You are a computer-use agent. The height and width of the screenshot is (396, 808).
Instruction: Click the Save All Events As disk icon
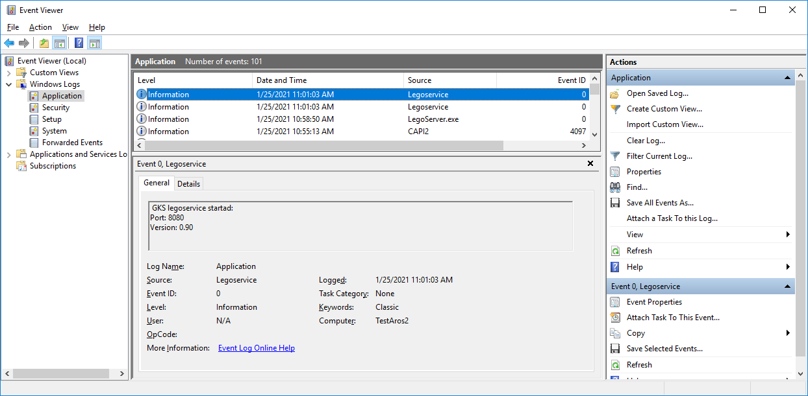pos(615,203)
